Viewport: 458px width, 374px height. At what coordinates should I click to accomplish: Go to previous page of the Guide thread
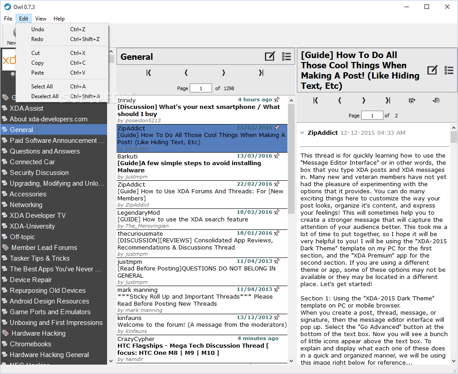[x=340, y=100]
